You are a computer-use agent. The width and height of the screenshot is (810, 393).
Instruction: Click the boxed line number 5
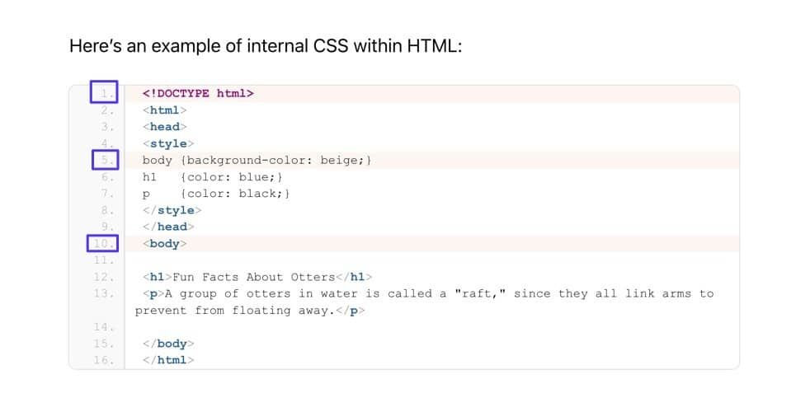pos(105,160)
